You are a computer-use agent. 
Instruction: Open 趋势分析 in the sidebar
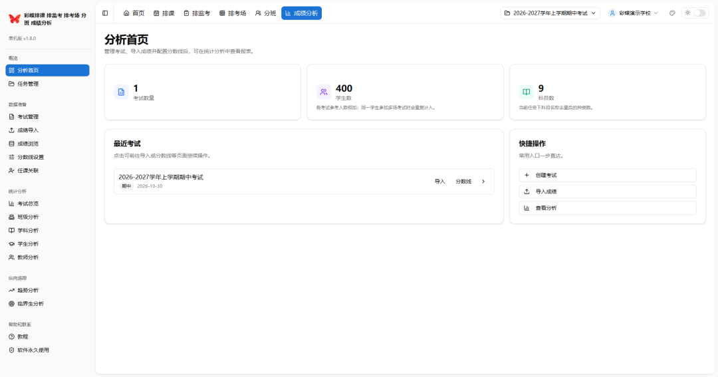click(47, 291)
